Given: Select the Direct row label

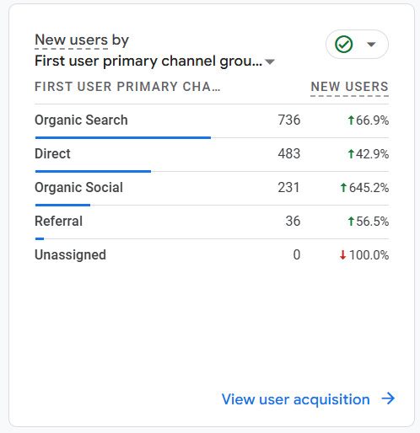Looking at the screenshot, I should pyautogui.click(x=52, y=154).
